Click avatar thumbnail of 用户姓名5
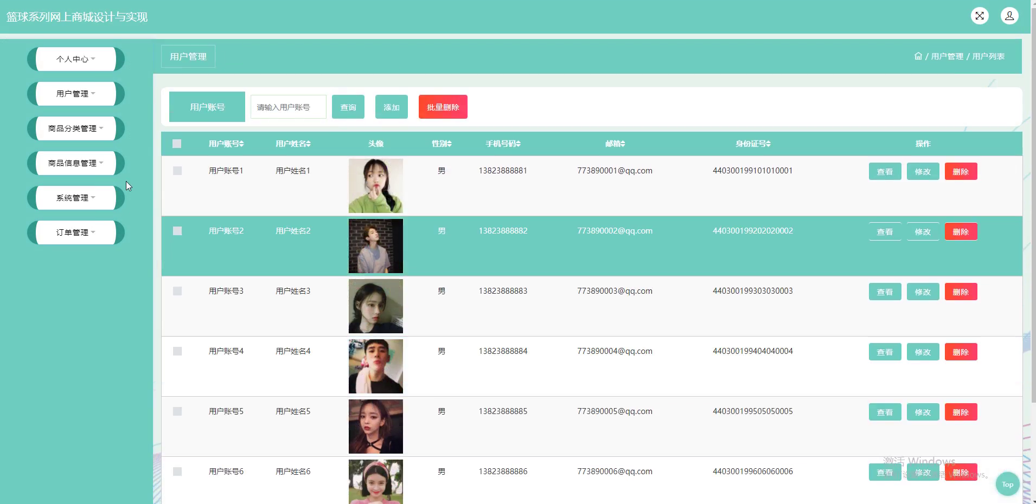Image resolution: width=1036 pixels, height=504 pixels. (376, 427)
